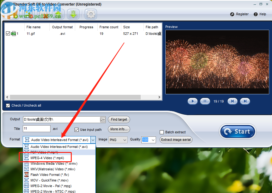Click the .avi output format cell
The height and width of the screenshot is (193, 272).
tap(62, 34)
